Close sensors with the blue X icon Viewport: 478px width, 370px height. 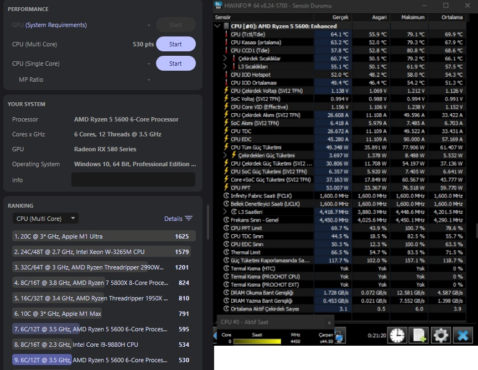tap(463, 335)
